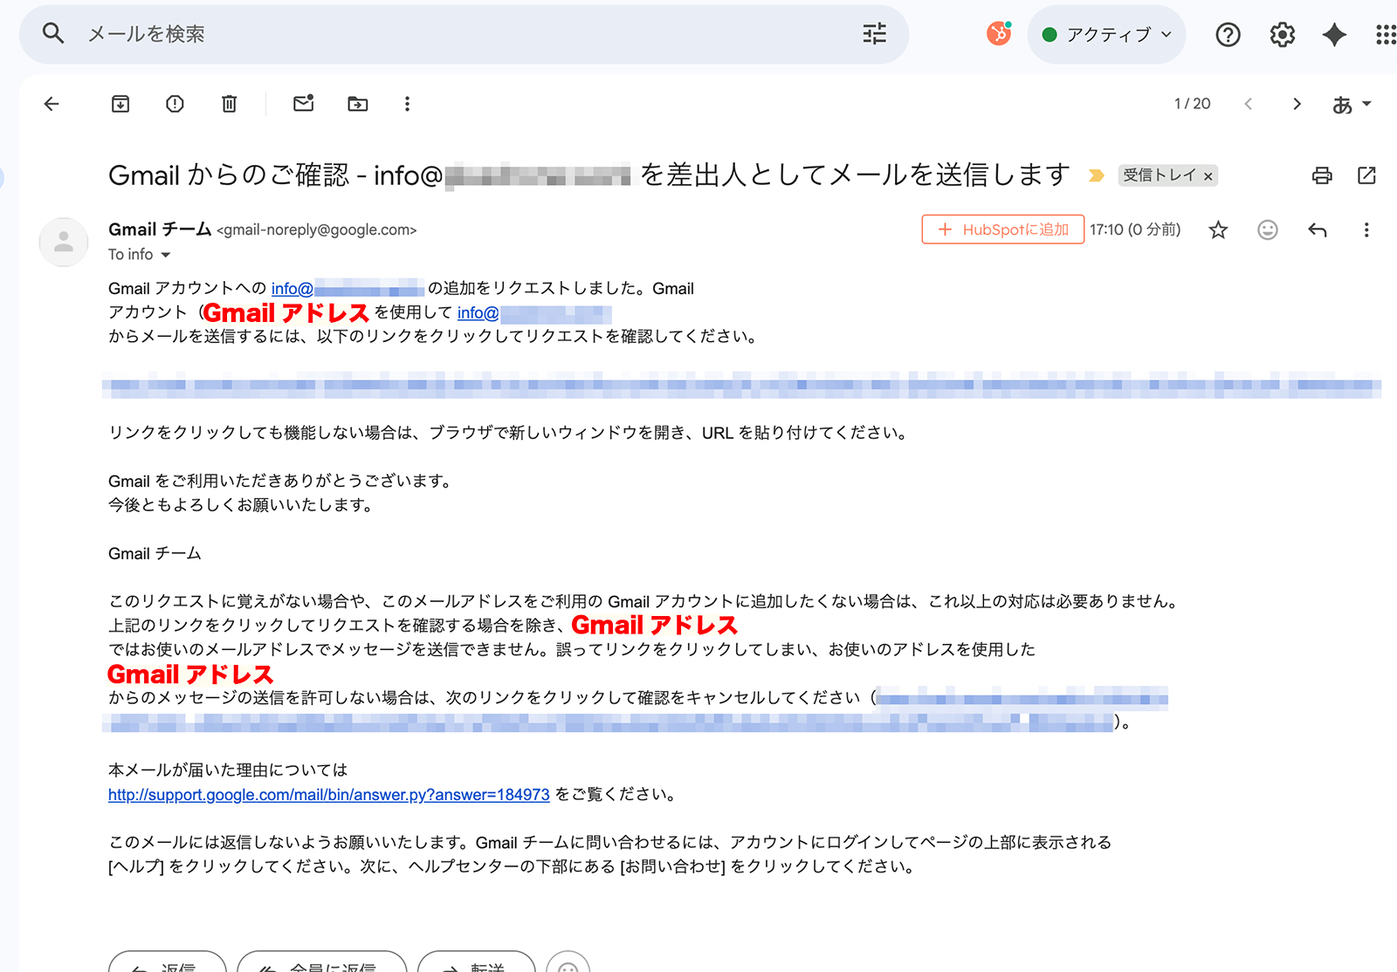The image size is (1397, 972).
Task: Open the email in a new window
Action: pos(1366,175)
